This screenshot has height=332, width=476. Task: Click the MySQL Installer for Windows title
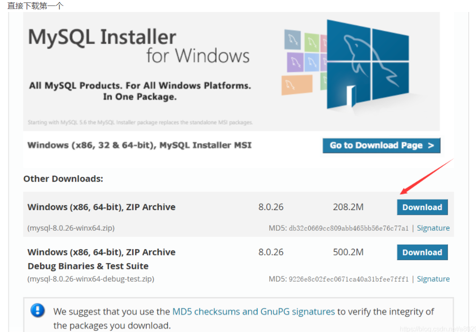(139, 46)
